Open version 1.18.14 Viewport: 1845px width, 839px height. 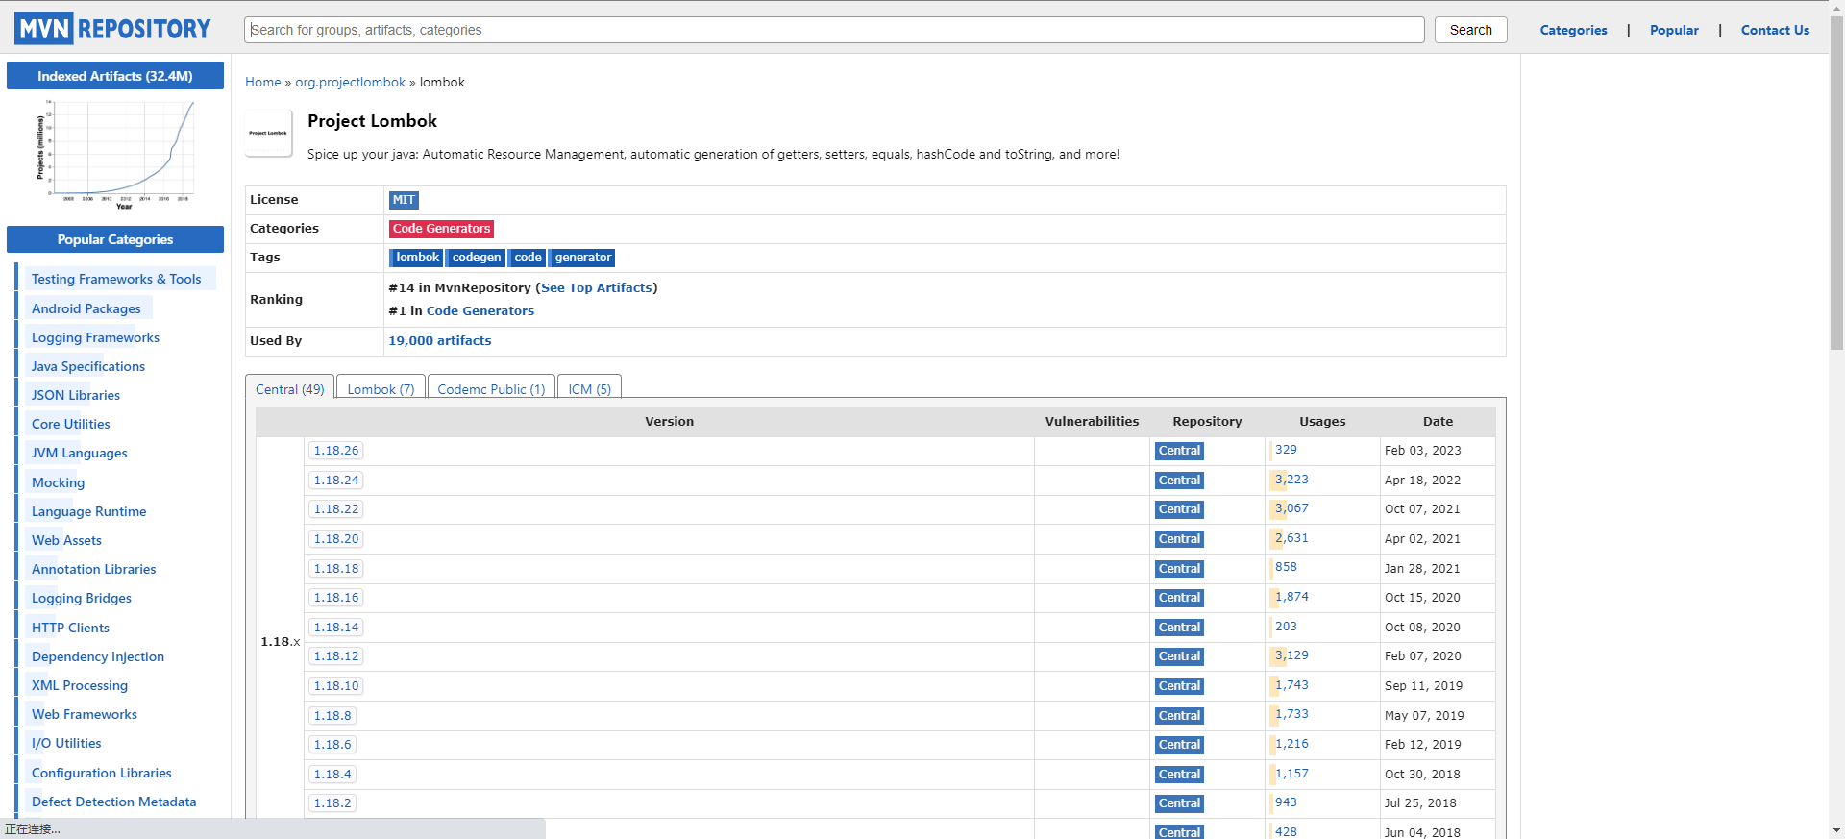pyautogui.click(x=336, y=628)
